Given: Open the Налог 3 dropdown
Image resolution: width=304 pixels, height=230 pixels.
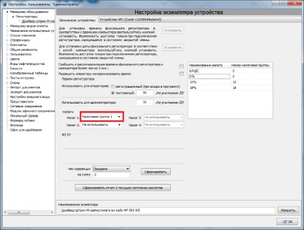Looking at the screenshot, I should (163, 117).
